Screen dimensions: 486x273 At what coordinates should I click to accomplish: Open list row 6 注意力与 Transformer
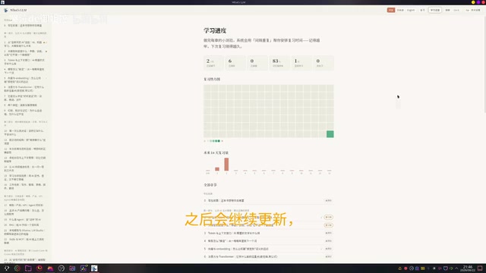tap(268, 256)
